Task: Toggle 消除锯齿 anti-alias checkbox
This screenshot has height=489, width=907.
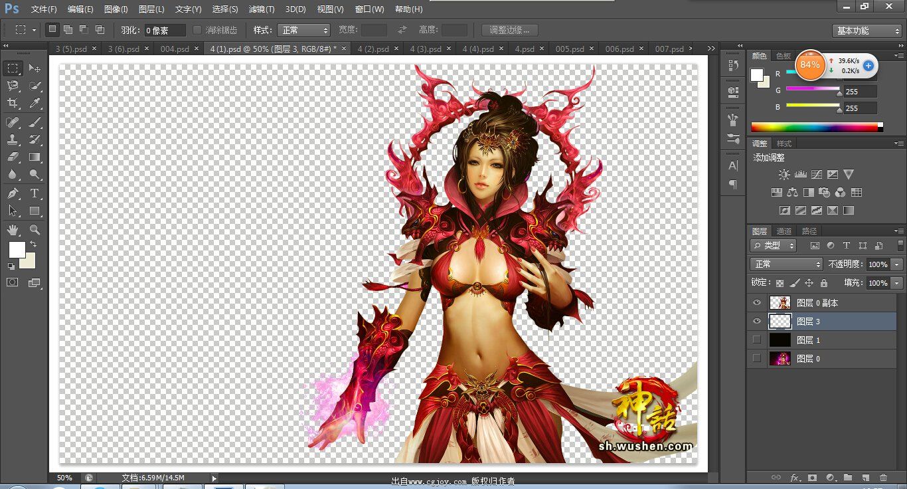Action: click(197, 30)
